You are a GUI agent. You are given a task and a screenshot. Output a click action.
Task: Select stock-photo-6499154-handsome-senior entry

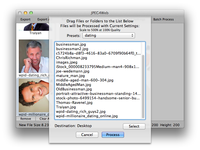pos(98,98)
